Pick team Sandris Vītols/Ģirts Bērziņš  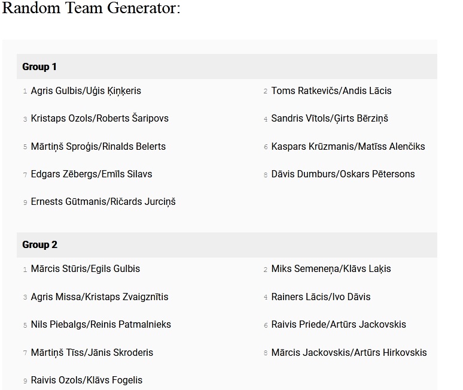[329, 119]
